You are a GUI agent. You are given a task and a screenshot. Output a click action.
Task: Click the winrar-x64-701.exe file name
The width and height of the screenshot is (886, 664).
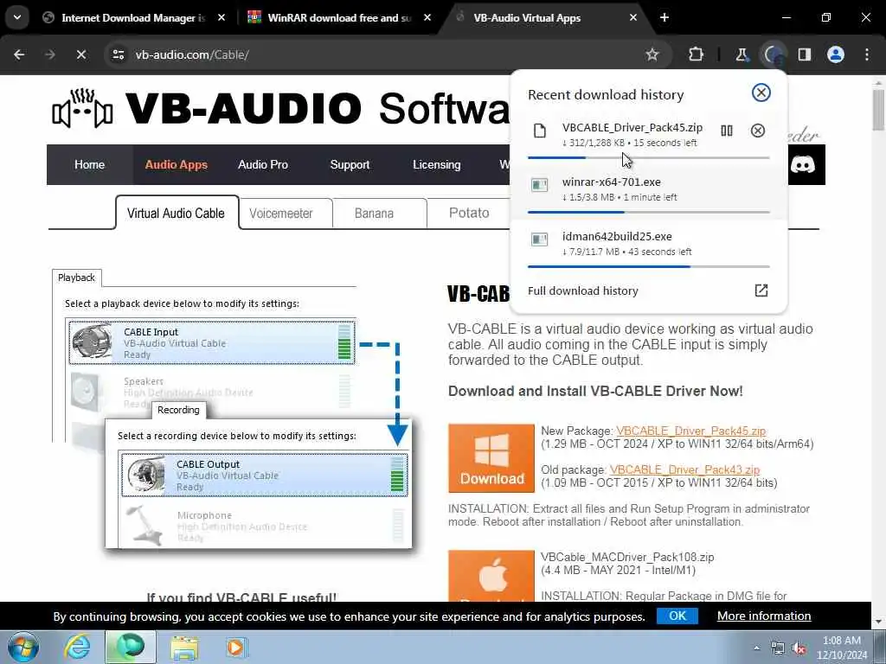pos(611,182)
